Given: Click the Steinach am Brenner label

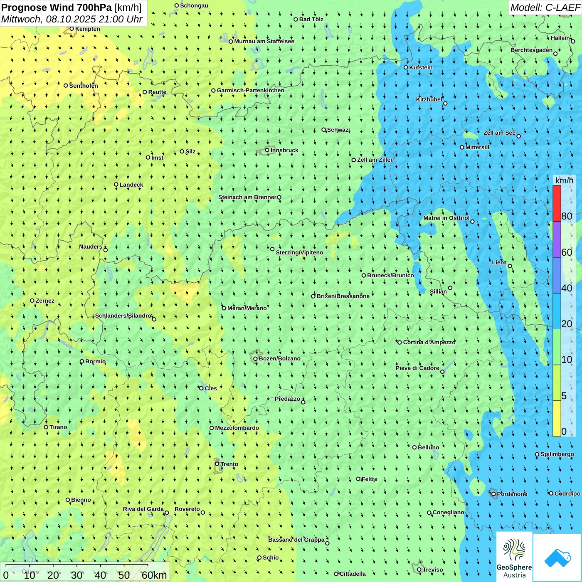Looking at the screenshot, I should tap(247, 197).
